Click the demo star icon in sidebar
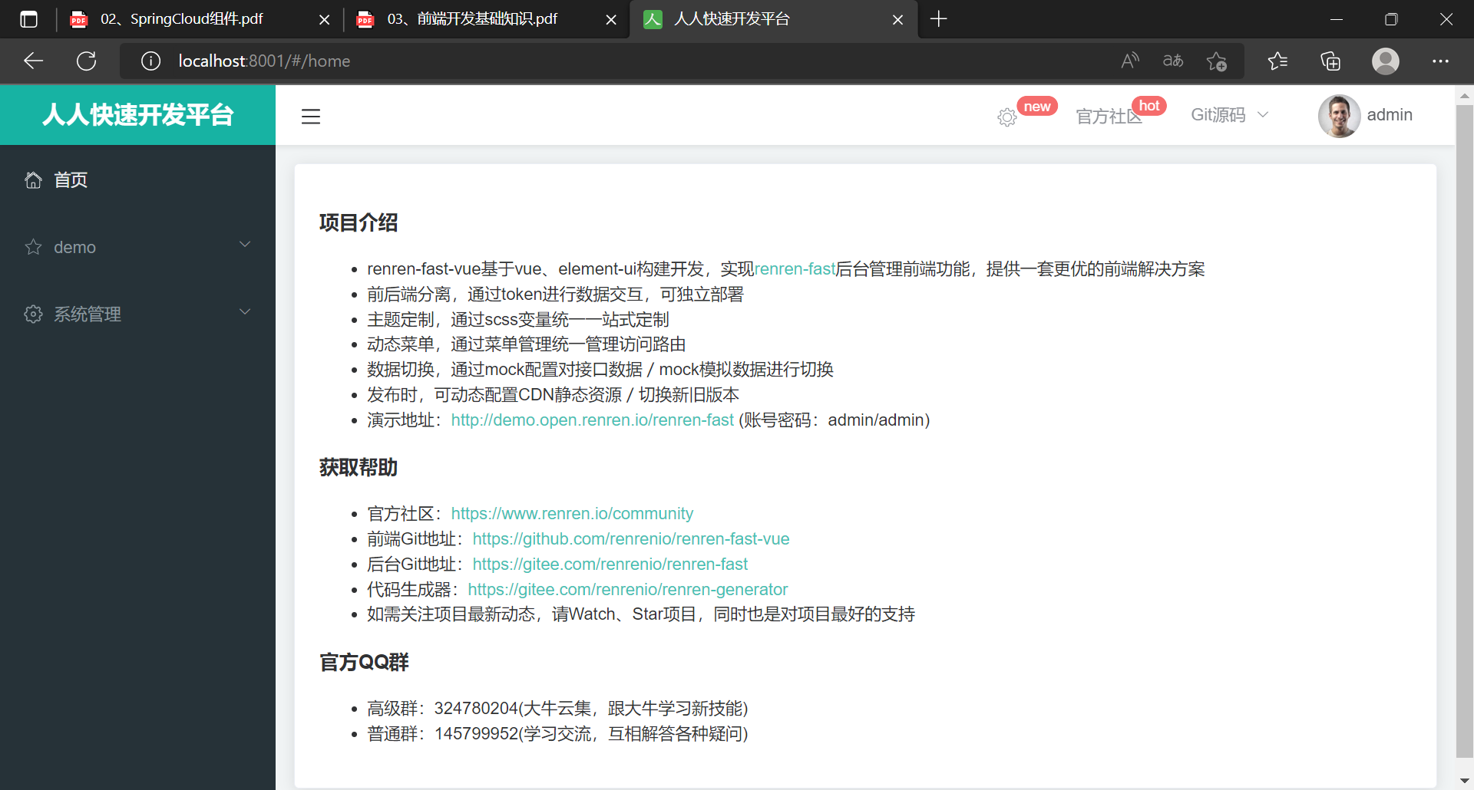Image resolution: width=1474 pixels, height=790 pixels. pyautogui.click(x=32, y=246)
